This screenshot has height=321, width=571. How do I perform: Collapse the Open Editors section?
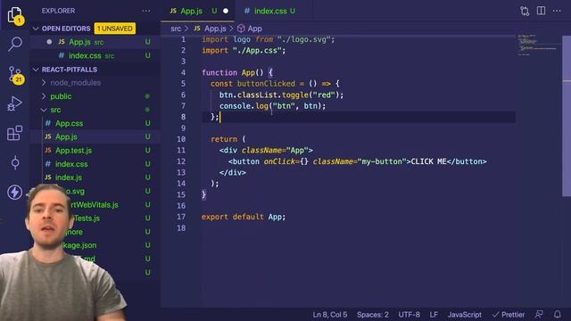tap(36, 29)
